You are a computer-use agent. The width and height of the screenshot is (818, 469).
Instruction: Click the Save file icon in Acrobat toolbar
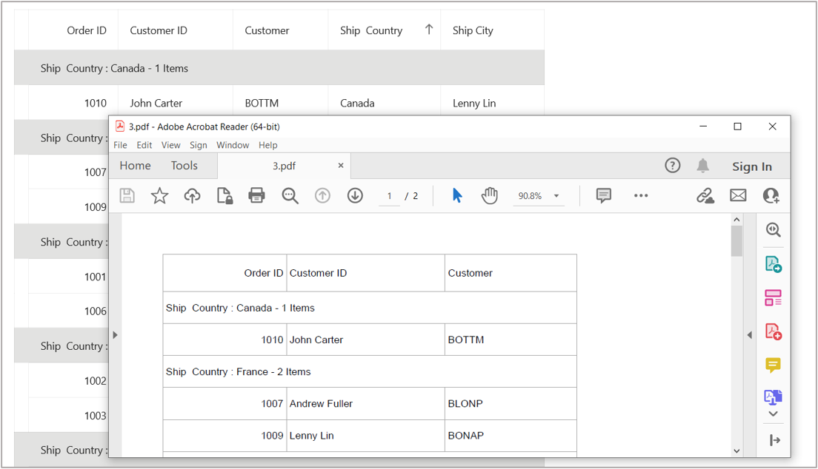(x=127, y=196)
